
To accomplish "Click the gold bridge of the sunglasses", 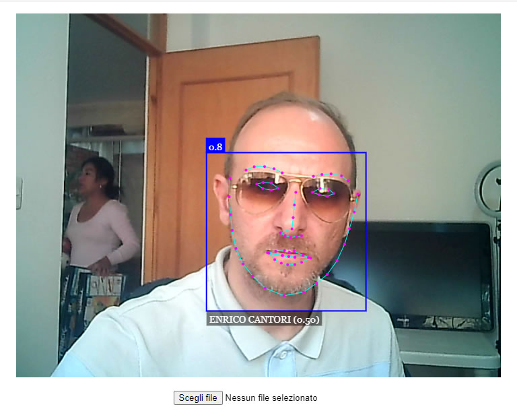I will tap(298, 179).
